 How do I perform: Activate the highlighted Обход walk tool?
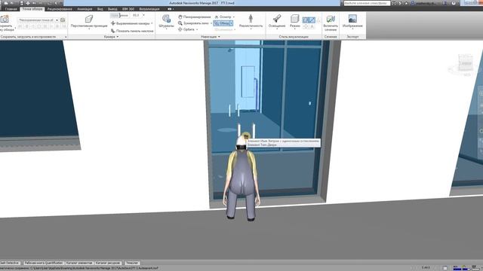click(x=221, y=23)
